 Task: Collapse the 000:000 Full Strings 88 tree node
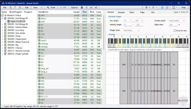[x=2, y=18]
